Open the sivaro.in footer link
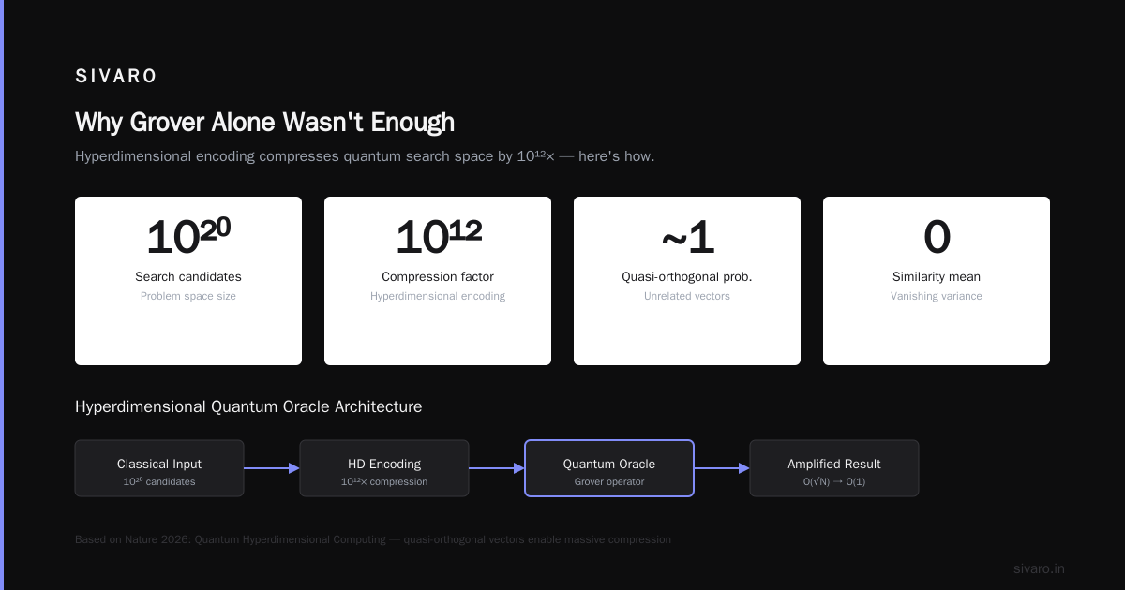 point(1039,569)
